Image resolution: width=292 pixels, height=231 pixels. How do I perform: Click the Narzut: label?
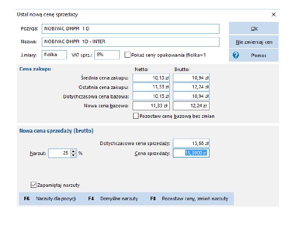click(x=38, y=154)
